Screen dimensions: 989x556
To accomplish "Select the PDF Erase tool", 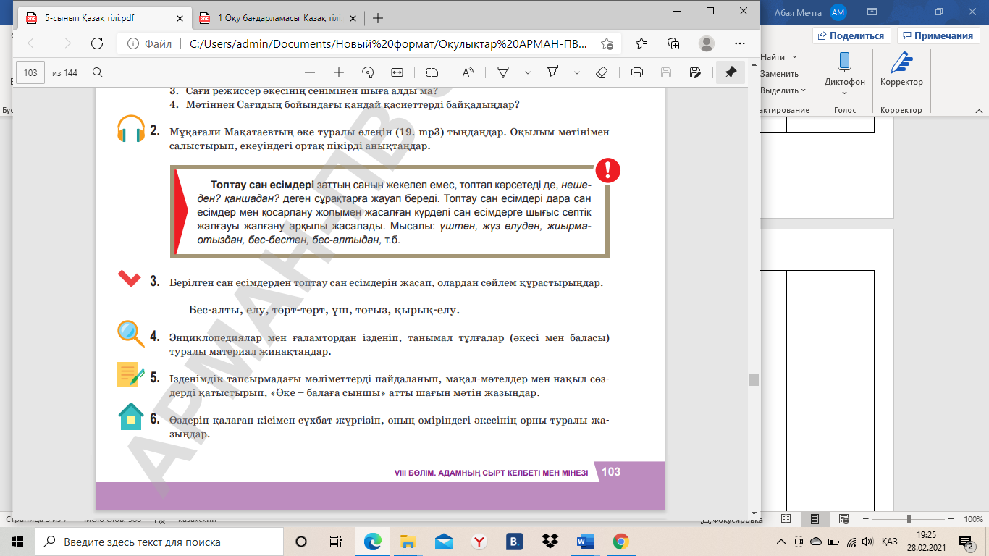I will (x=601, y=72).
